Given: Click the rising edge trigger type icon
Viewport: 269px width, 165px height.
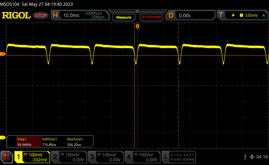Looking at the screenshot, I should coord(233,15).
